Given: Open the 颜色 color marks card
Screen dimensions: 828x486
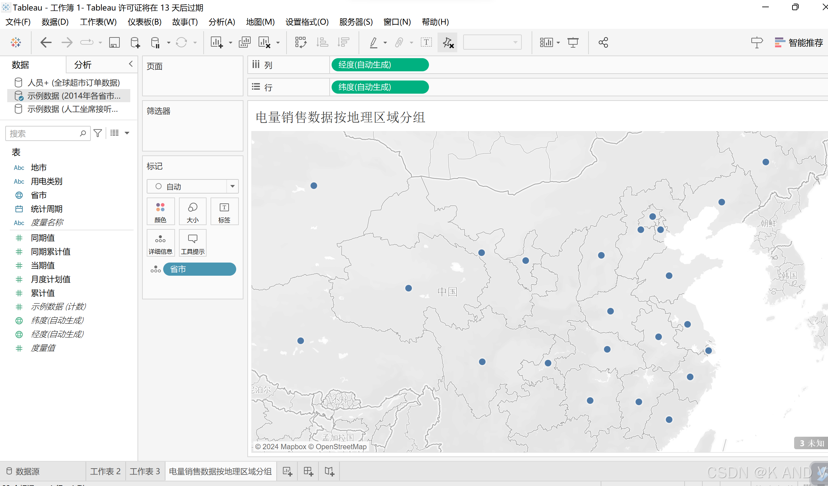Looking at the screenshot, I should [160, 212].
